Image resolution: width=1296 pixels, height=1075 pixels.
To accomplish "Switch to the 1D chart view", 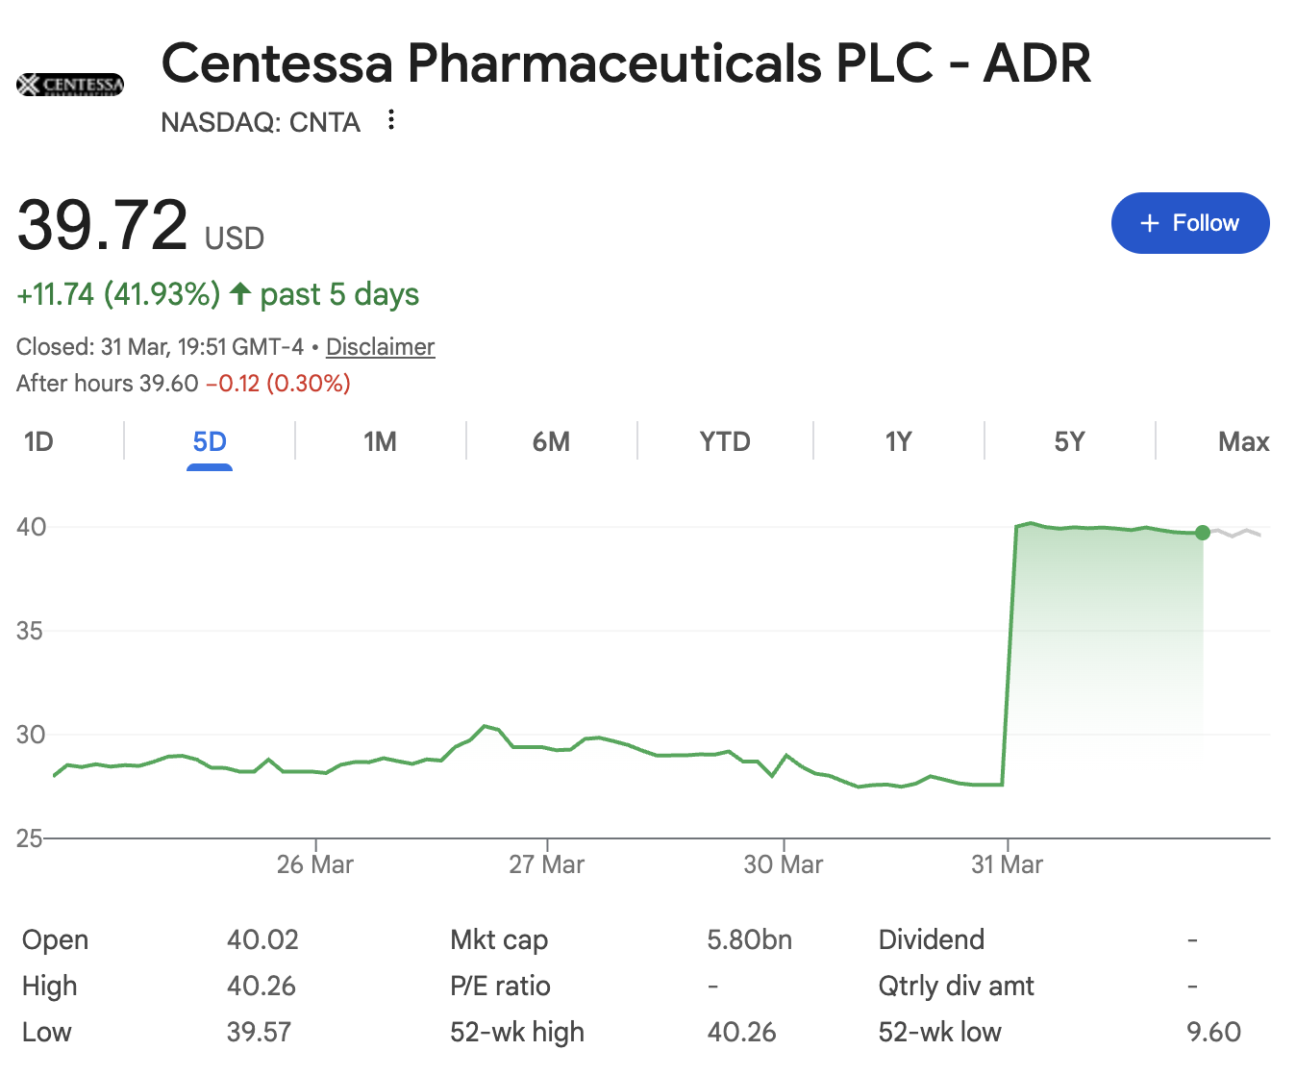I will point(38,441).
